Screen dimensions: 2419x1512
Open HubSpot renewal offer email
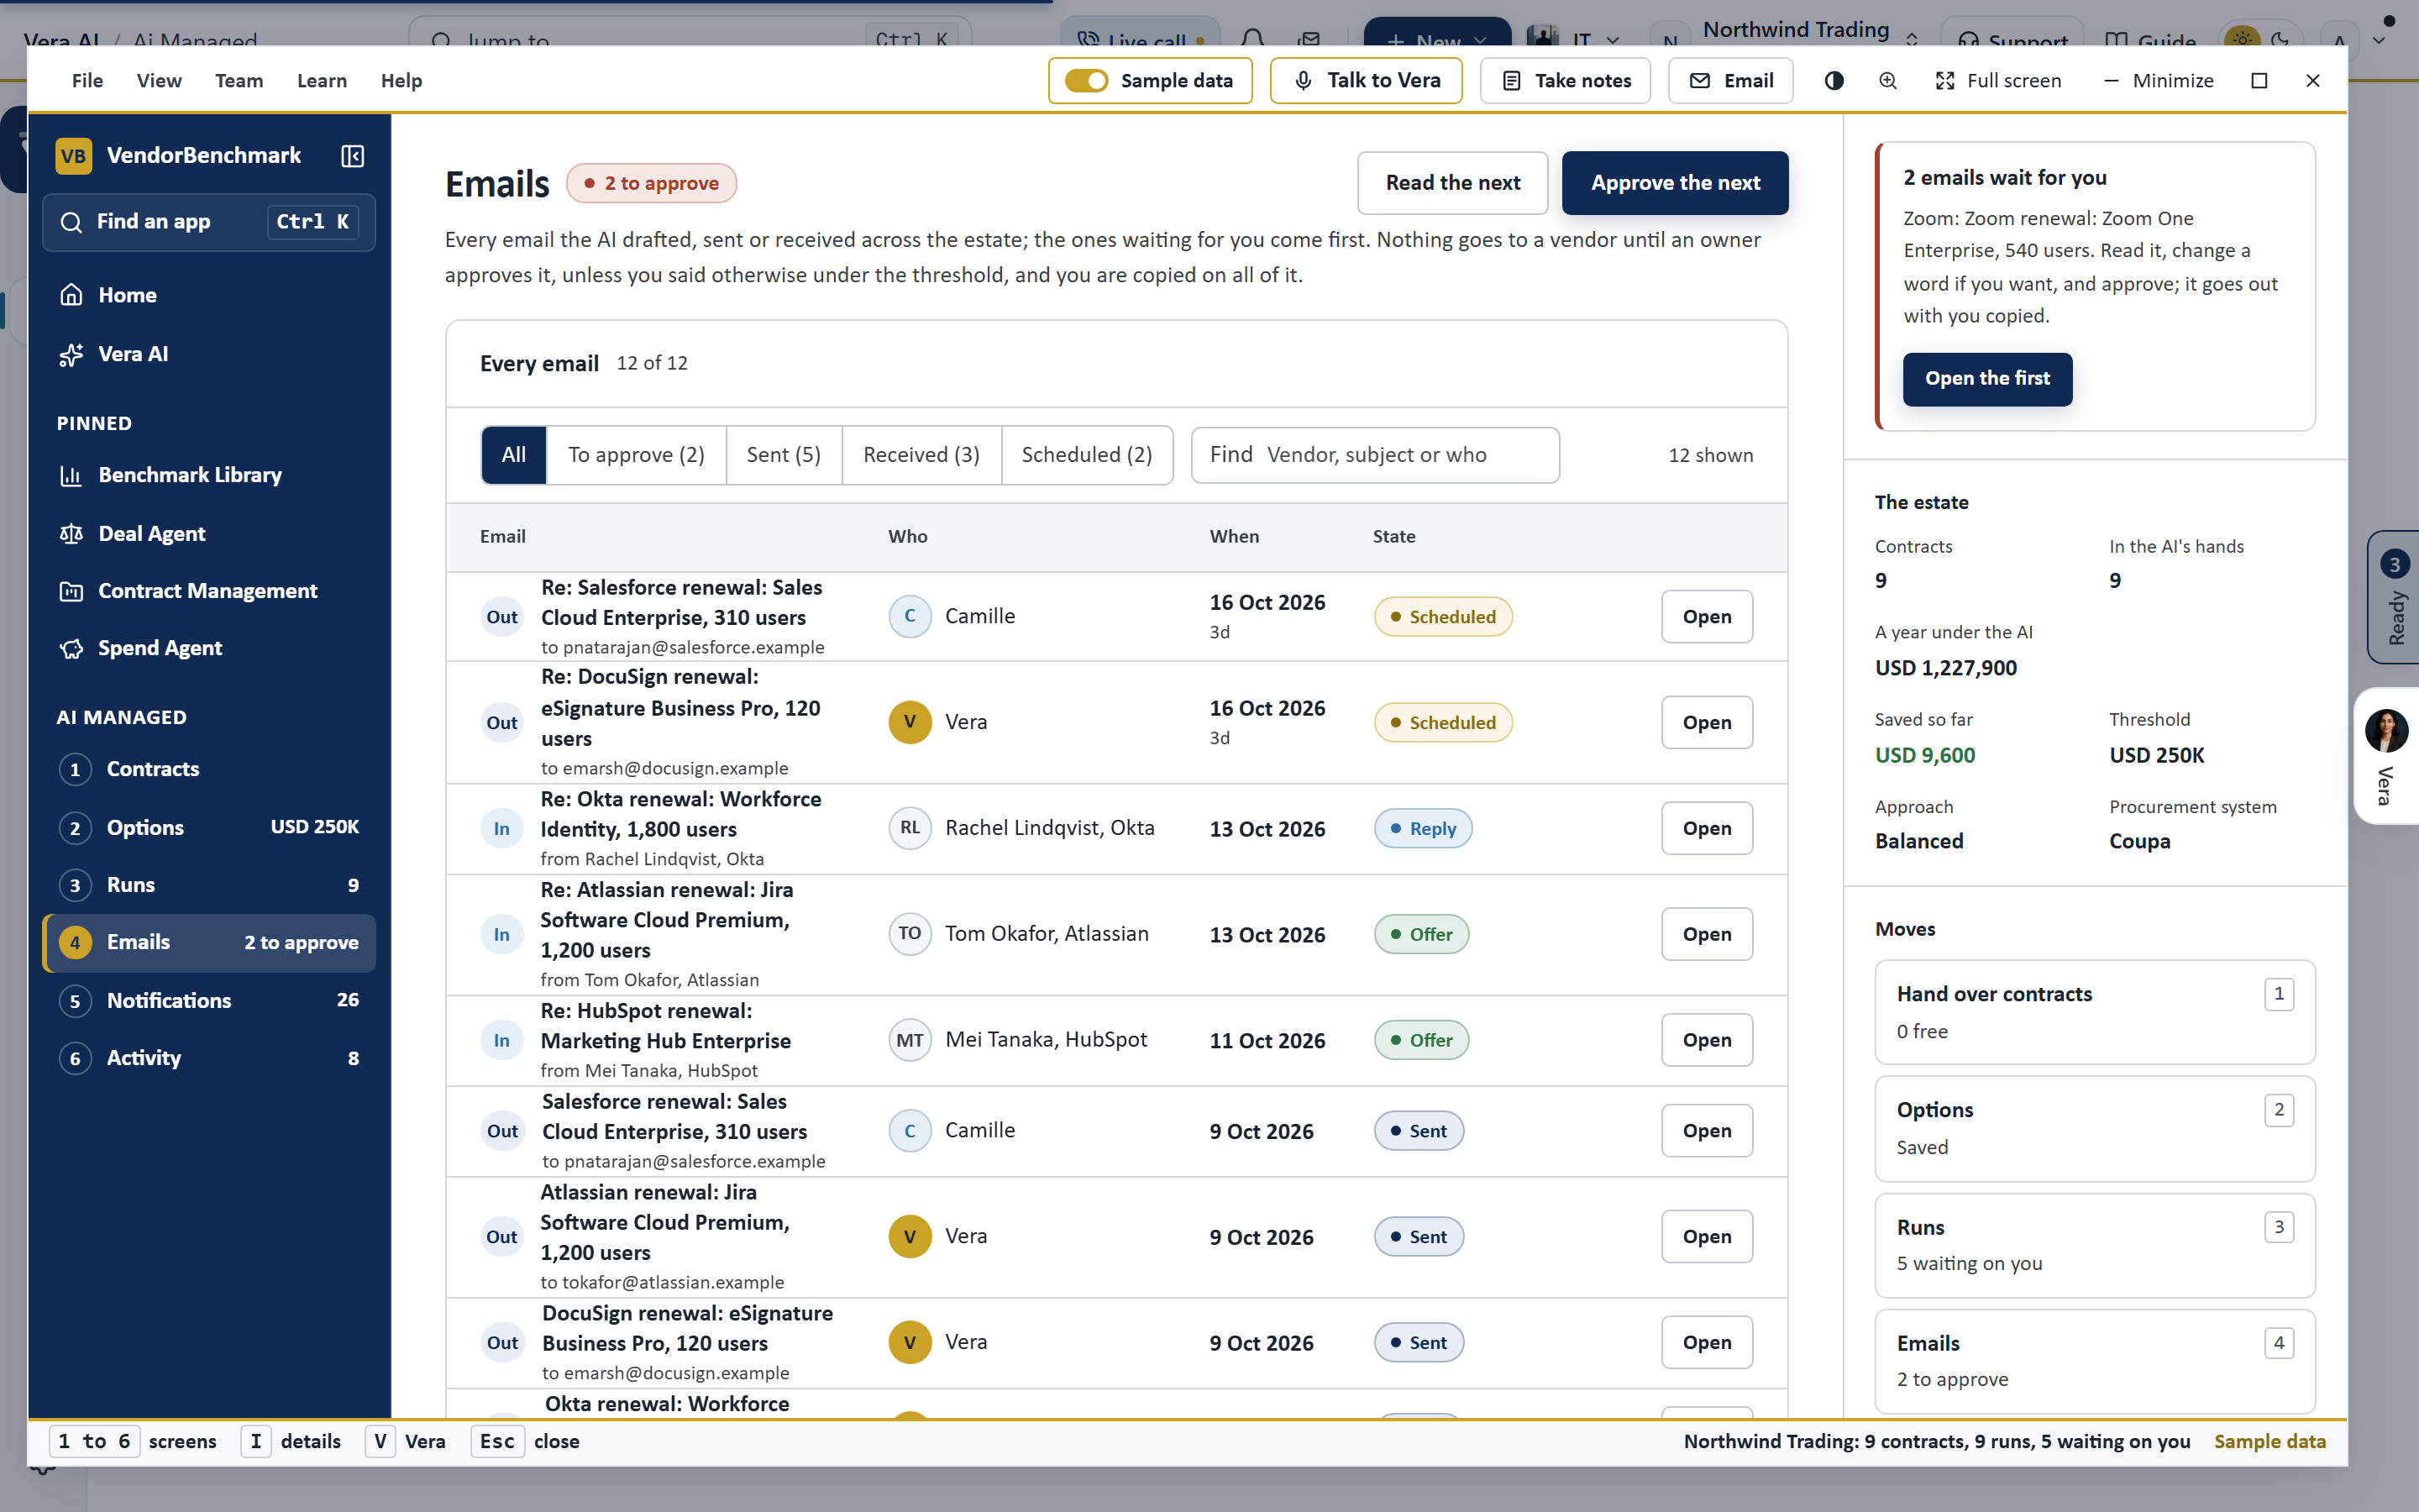coord(1706,1040)
